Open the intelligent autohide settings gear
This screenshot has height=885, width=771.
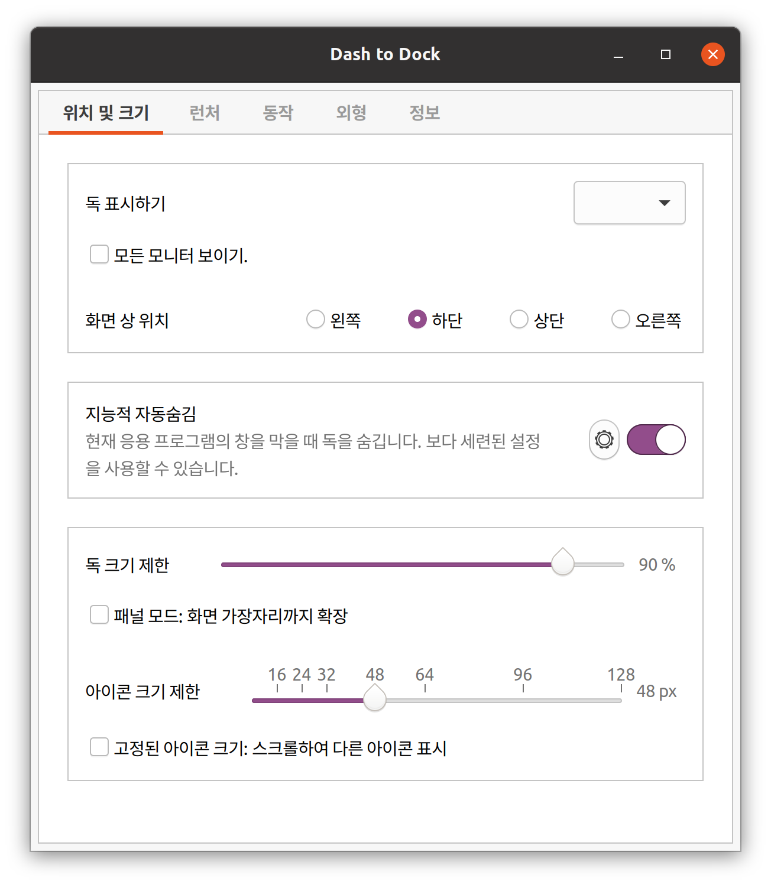pyautogui.click(x=604, y=440)
